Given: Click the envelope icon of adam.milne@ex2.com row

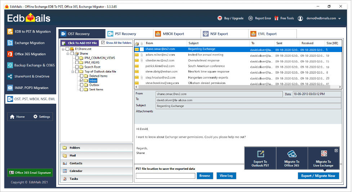Looking at the screenshot, I should click(137, 55).
